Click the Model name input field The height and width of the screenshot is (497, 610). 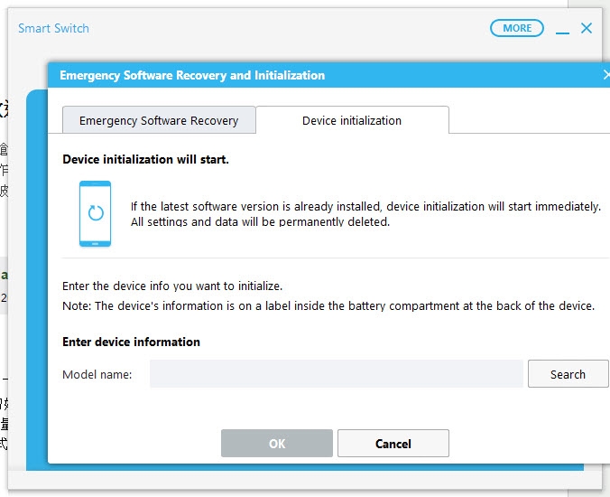[x=337, y=374]
